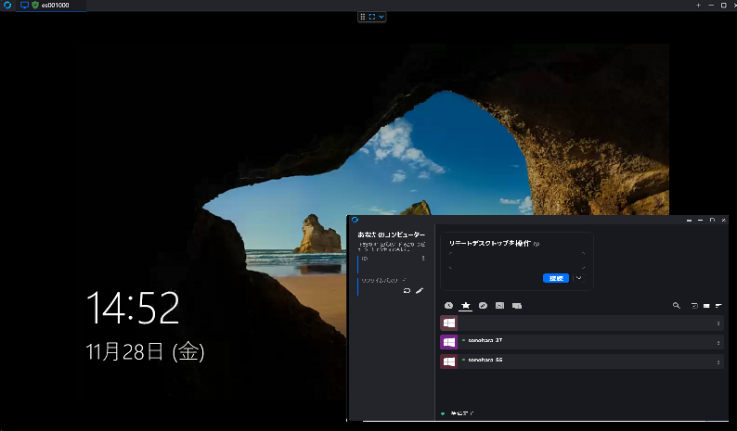Open the sort order icon in peer list
The height and width of the screenshot is (431, 737).
tap(718, 306)
